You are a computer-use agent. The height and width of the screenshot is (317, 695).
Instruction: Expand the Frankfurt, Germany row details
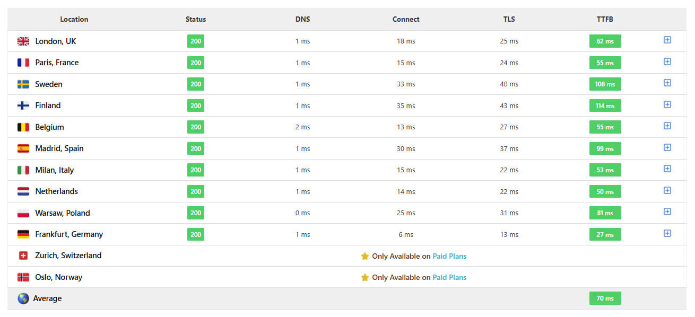667,233
